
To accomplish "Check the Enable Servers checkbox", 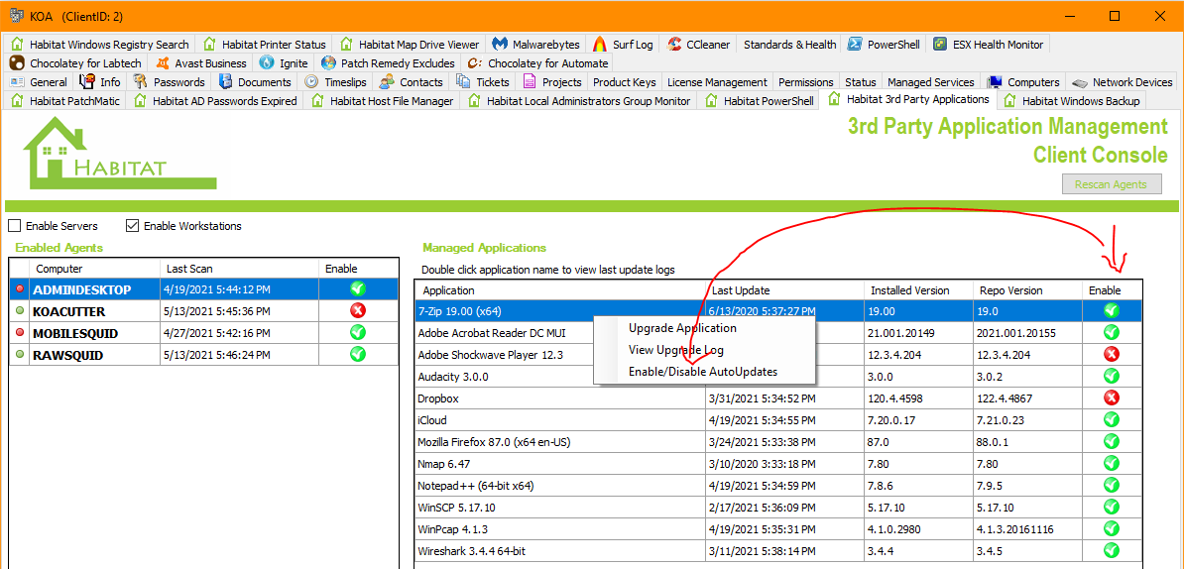I will [15, 226].
